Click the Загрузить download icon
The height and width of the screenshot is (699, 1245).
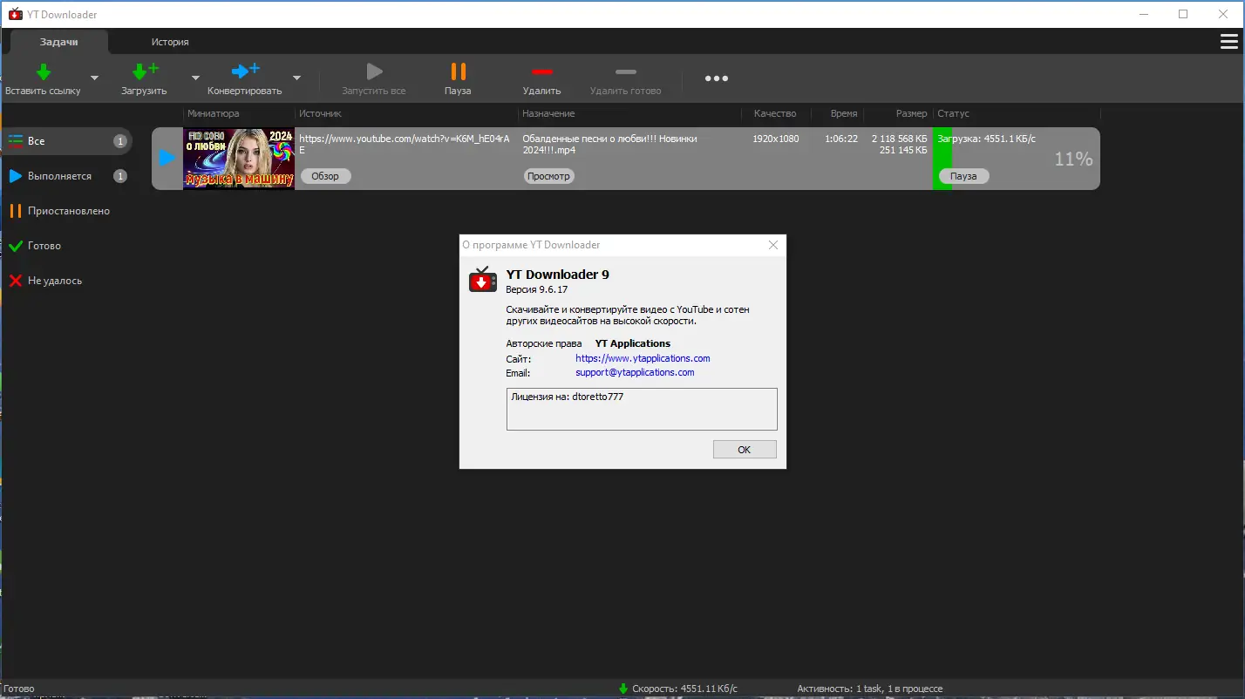tap(144, 71)
